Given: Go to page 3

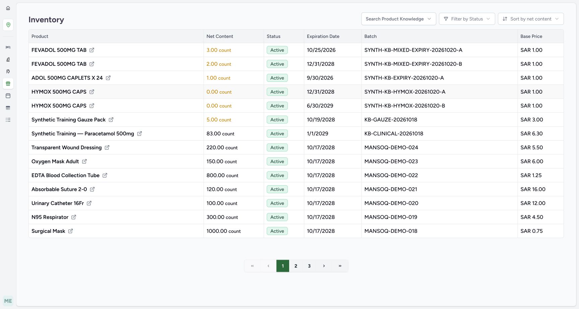Looking at the screenshot, I should pyautogui.click(x=309, y=266).
